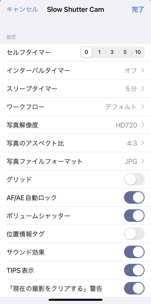Select 3 seconds in the self-timer control
The height and width of the screenshot is (304, 151).
pos(112,52)
